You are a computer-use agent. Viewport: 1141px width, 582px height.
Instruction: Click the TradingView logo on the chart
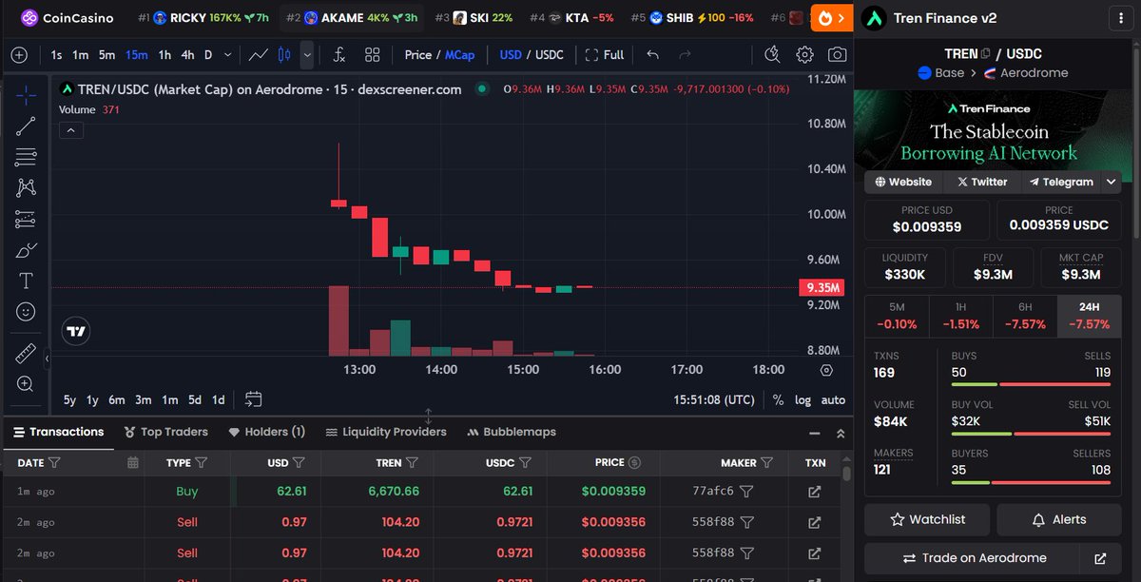coord(77,332)
